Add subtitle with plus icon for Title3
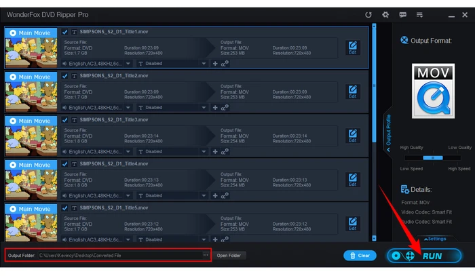 click(x=215, y=151)
